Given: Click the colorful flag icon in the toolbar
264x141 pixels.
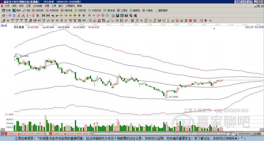Looking at the screenshot, I should [38, 16].
